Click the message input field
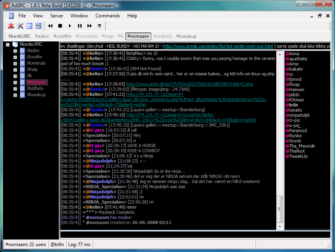This screenshot has width=335, height=252. click(195, 235)
